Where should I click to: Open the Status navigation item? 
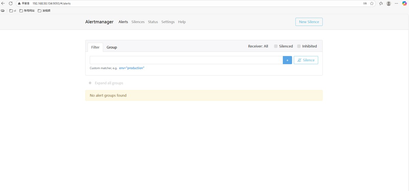[153, 22]
